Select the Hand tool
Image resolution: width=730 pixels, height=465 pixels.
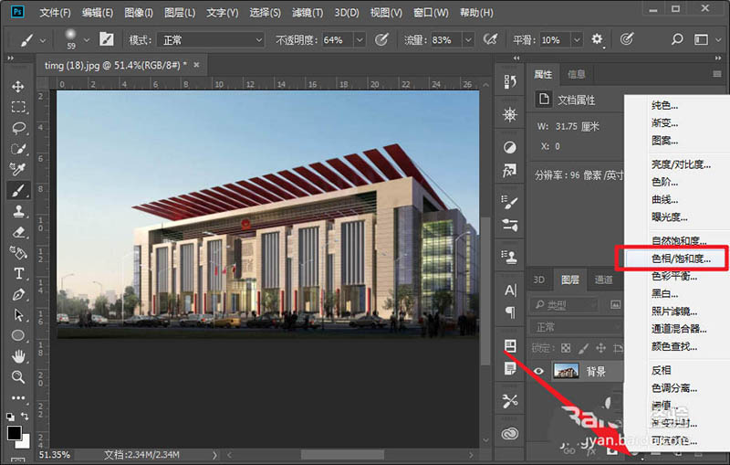[x=18, y=356]
